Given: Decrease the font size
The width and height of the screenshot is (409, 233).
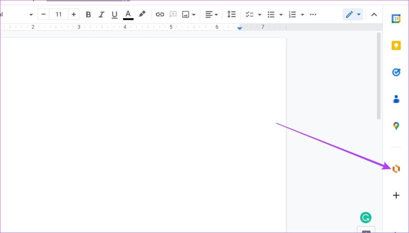Looking at the screenshot, I should coord(44,15).
